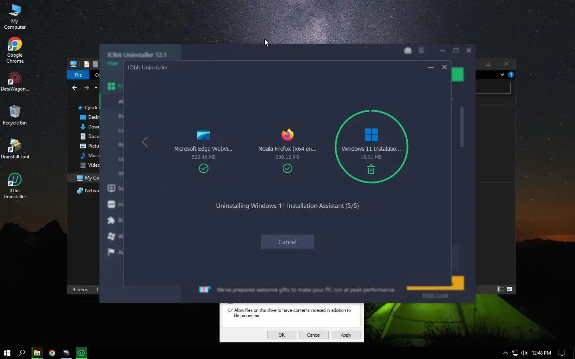Click the Forward arrow in File Explorer
575x359 pixels.
tap(86, 88)
